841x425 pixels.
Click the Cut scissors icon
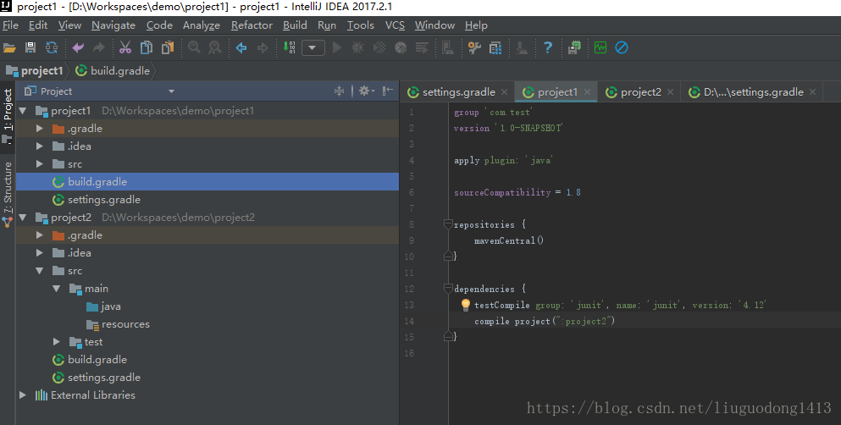pyautogui.click(x=125, y=47)
